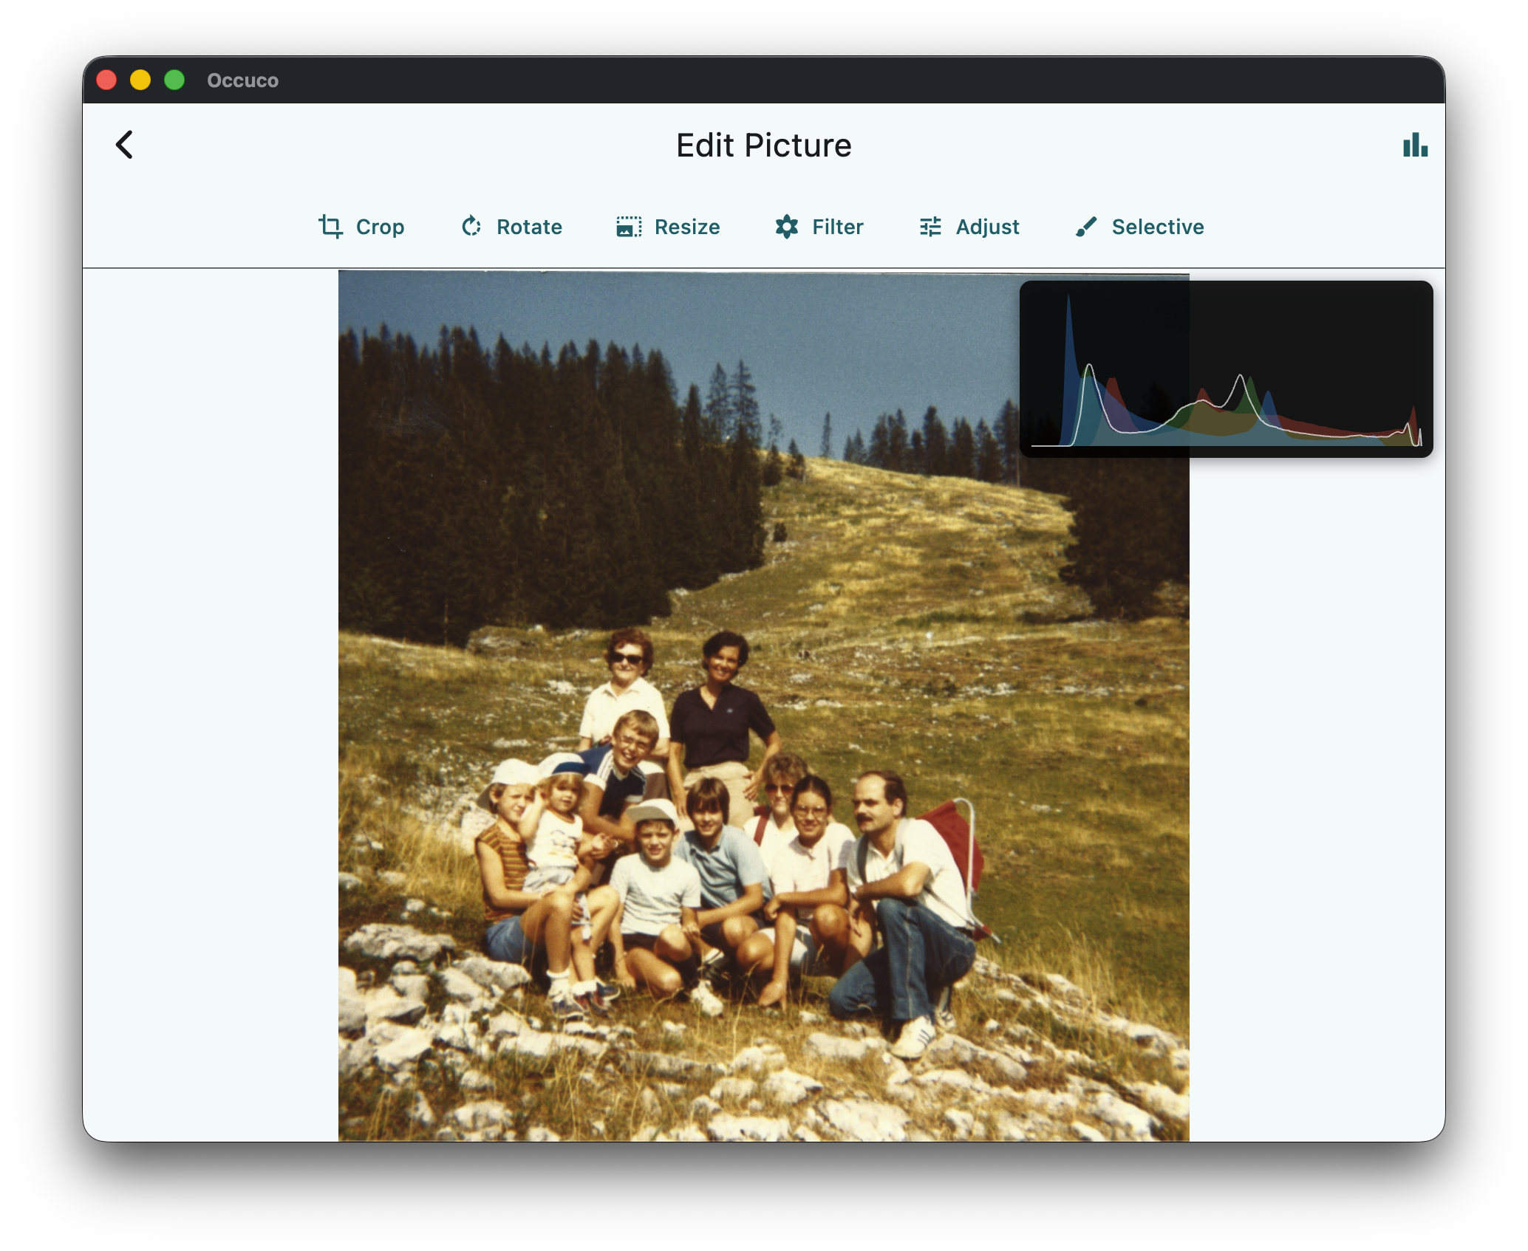Toggle the histogram bar-chart icon top right
This screenshot has width=1528, height=1251.
[1415, 145]
